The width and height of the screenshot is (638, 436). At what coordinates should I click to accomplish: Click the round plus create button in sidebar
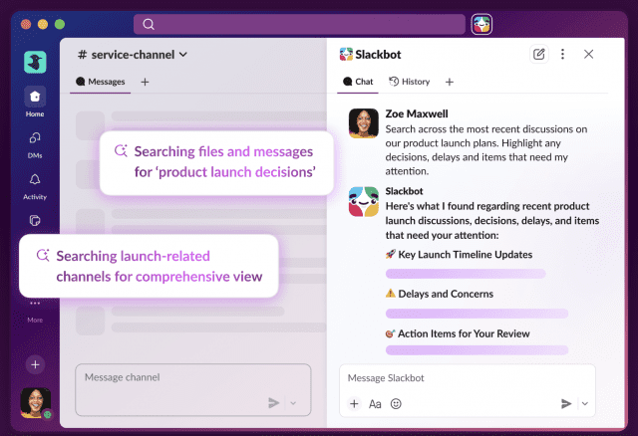coord(35,364)
